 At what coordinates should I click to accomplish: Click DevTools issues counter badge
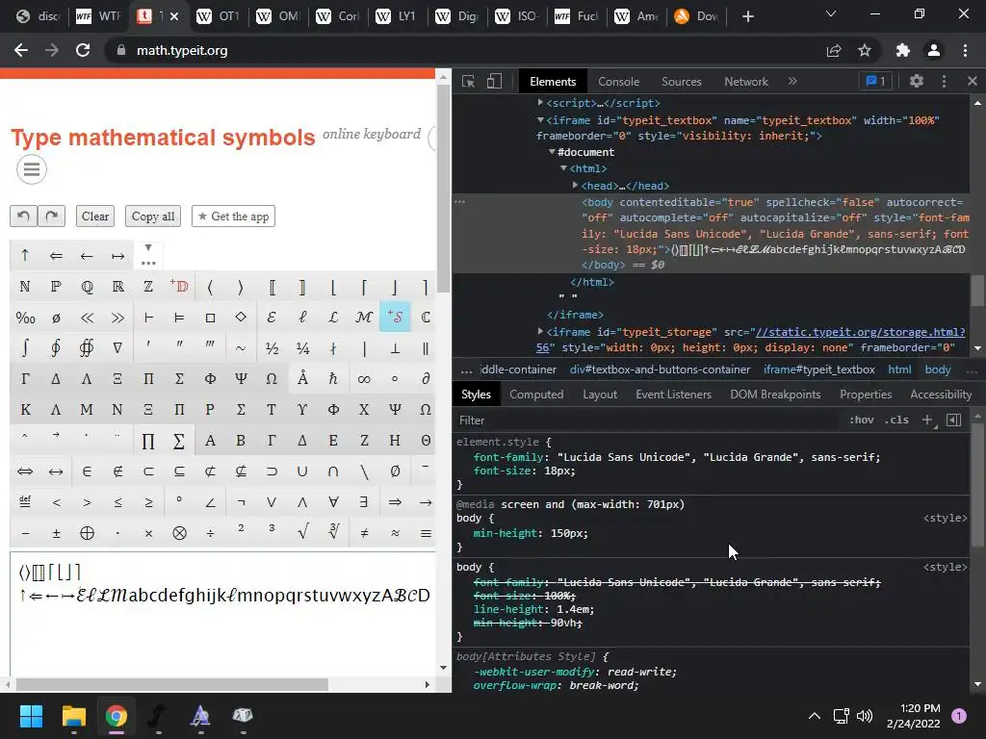pyautogui.click(x=875, y=81)
